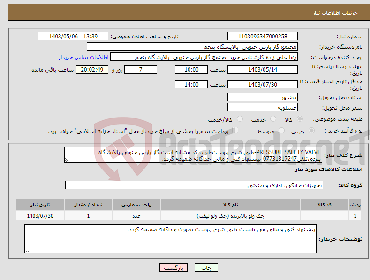The height and width of the screenshot is (280, 370).
Task: Toggle the اسناد خزانه اسلامی payment checkbox
Action: pyautogui.click(x=235, y=130)
